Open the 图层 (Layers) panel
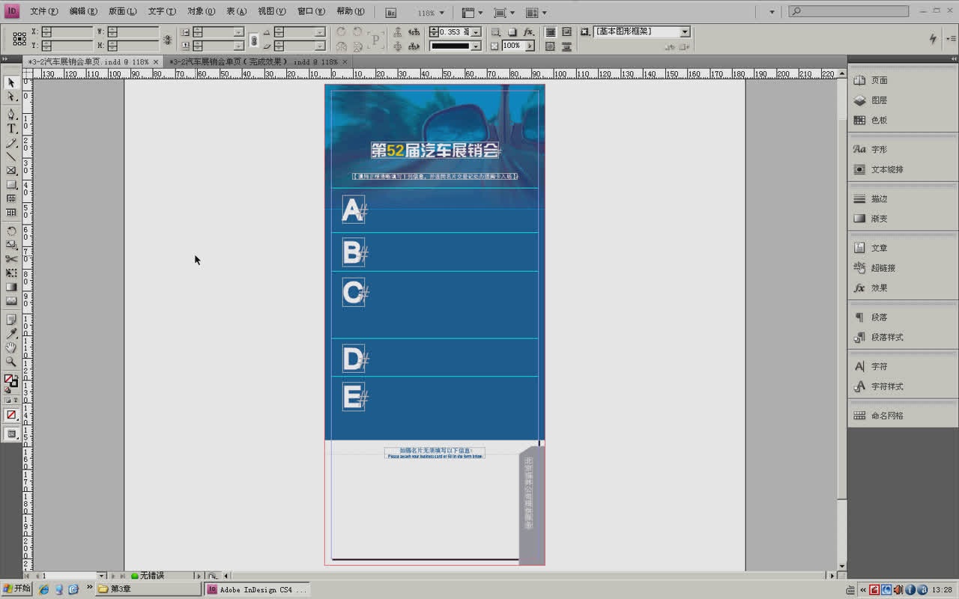This screenshot has height=599, width=959. point(879,100)
